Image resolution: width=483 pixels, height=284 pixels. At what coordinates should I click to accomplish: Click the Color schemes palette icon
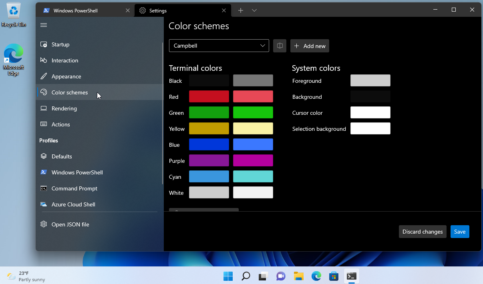point(44,92)
